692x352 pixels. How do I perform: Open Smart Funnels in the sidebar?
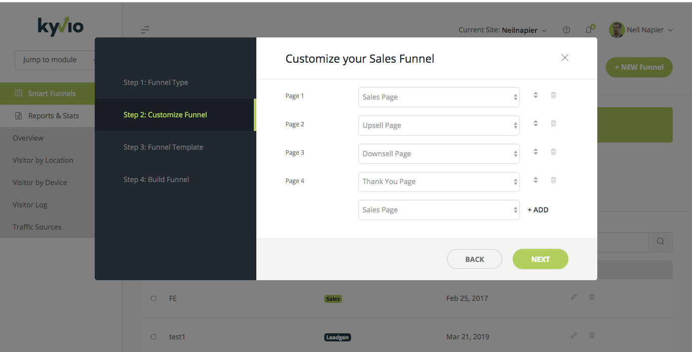click(47, 94)
